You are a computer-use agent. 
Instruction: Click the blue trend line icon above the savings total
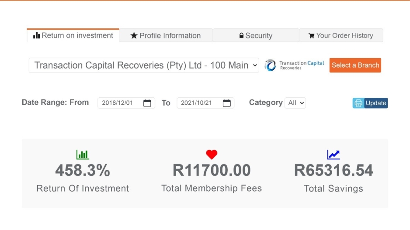334,154
